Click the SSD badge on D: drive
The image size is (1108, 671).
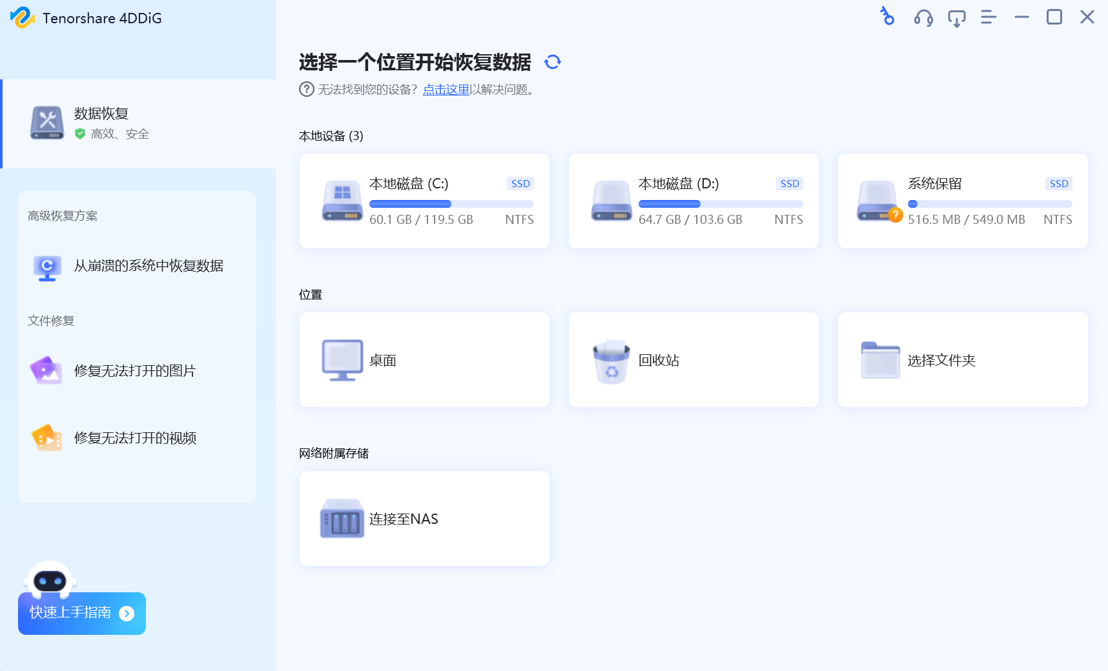pos(790,184)
